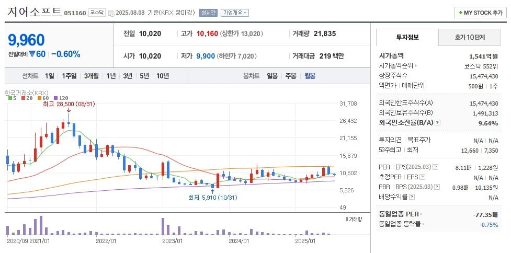Select the 1일 line chart period
Screen dimensions: 511x253
tap(50, 76)
